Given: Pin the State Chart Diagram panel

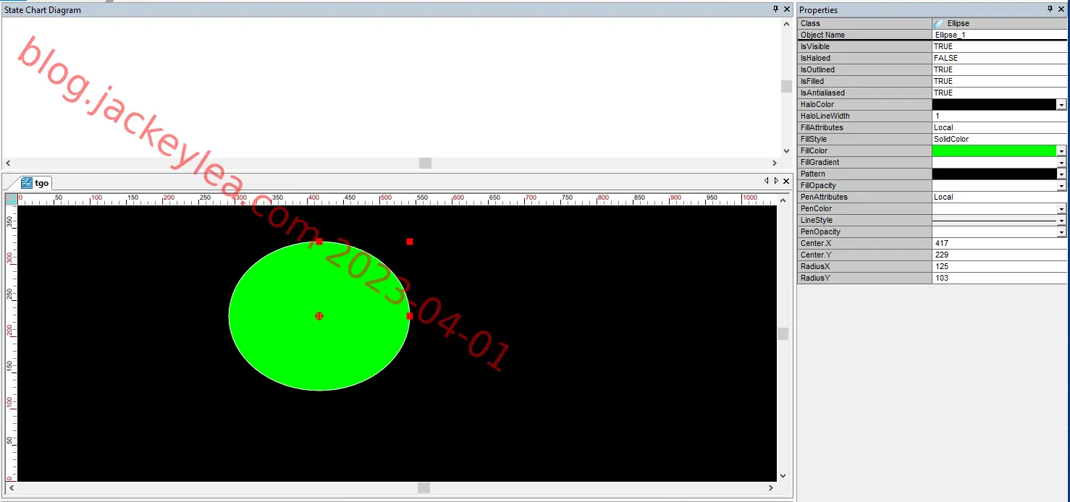Looking at the screenshot, I should [x=775, y=9].
